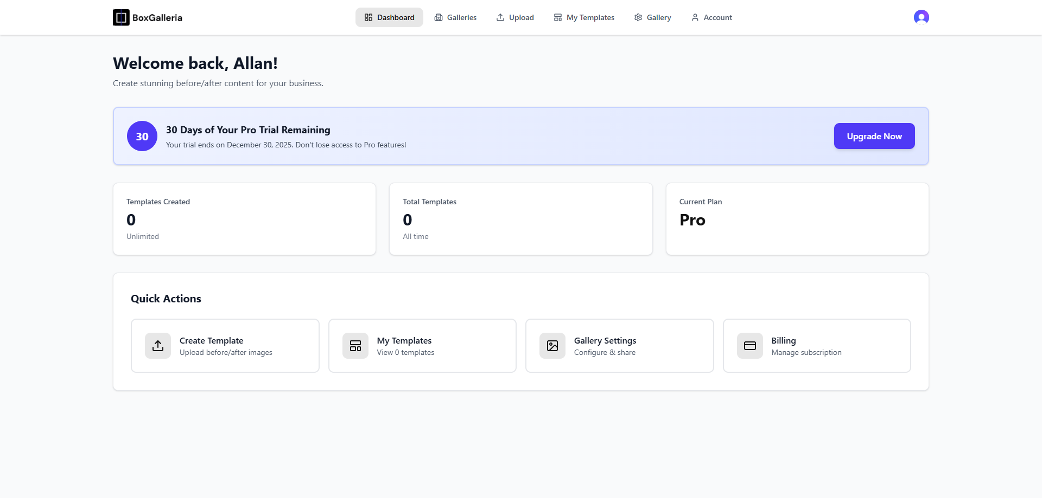The image size is (1042, 498).
Task: Click the Gallery Settings image icon
Action: pyautogui.click(x=552, y=345)
